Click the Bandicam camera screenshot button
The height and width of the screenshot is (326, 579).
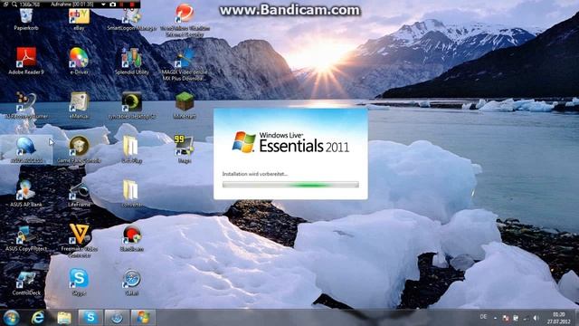[112, 4]
